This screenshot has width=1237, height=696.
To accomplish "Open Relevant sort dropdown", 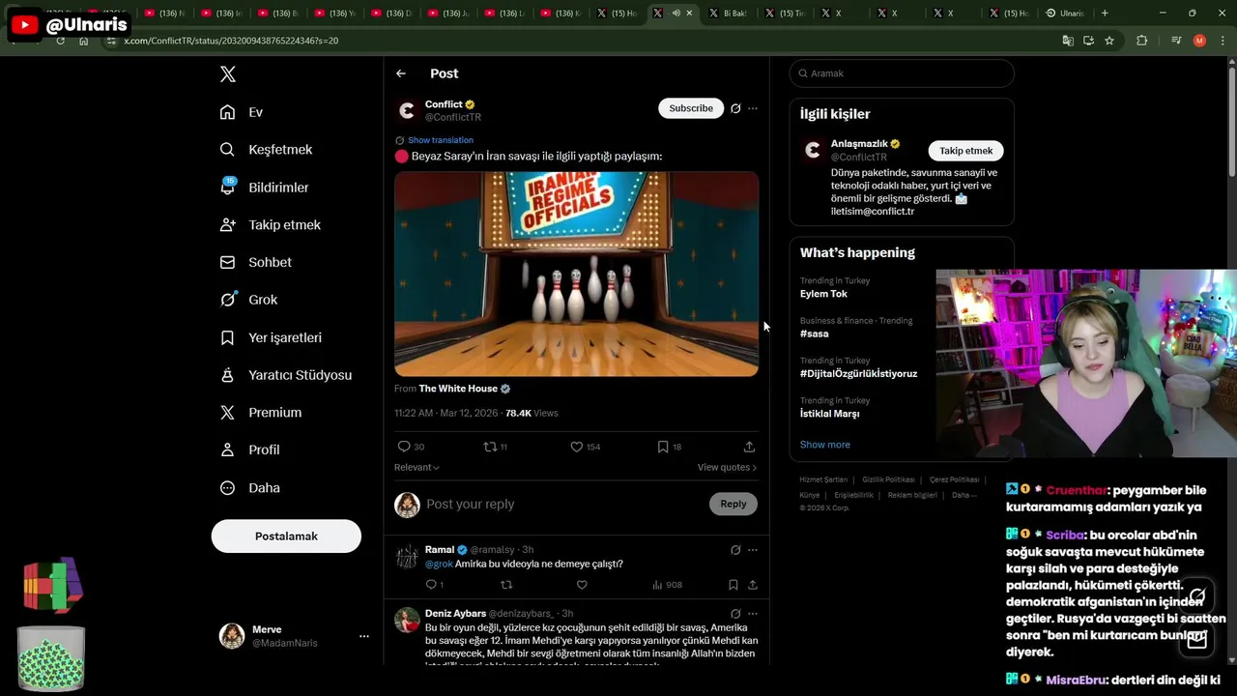I will pos(417,467).
